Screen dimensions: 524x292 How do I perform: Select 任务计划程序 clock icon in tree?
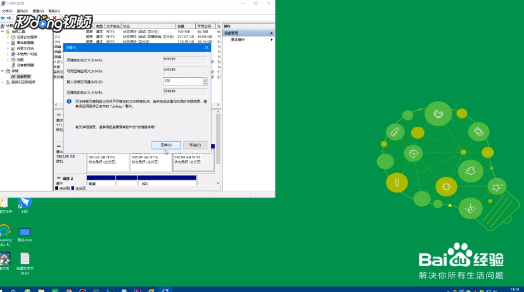tap(13, 37)
